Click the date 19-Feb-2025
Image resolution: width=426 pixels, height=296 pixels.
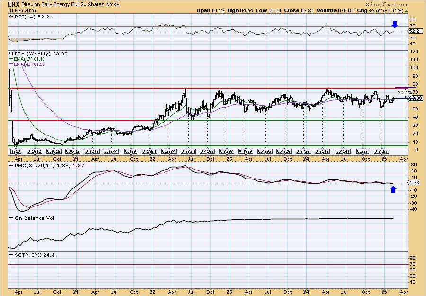(21, 10)
